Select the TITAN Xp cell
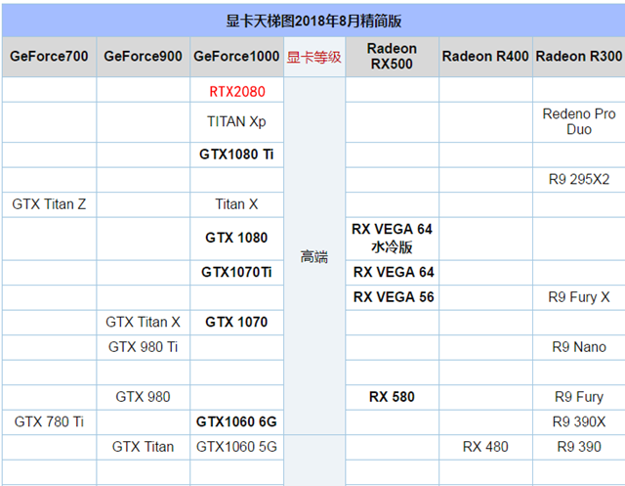The width and height of the screenshot is (625, 486). [236, 122]
